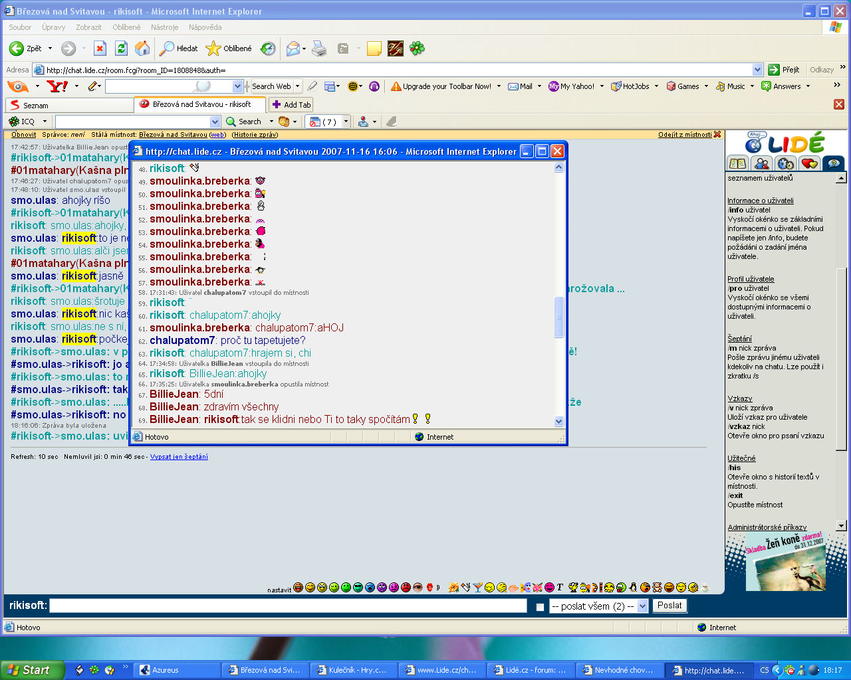
Task: Click the chat message input field
Action: pos(288,606)
